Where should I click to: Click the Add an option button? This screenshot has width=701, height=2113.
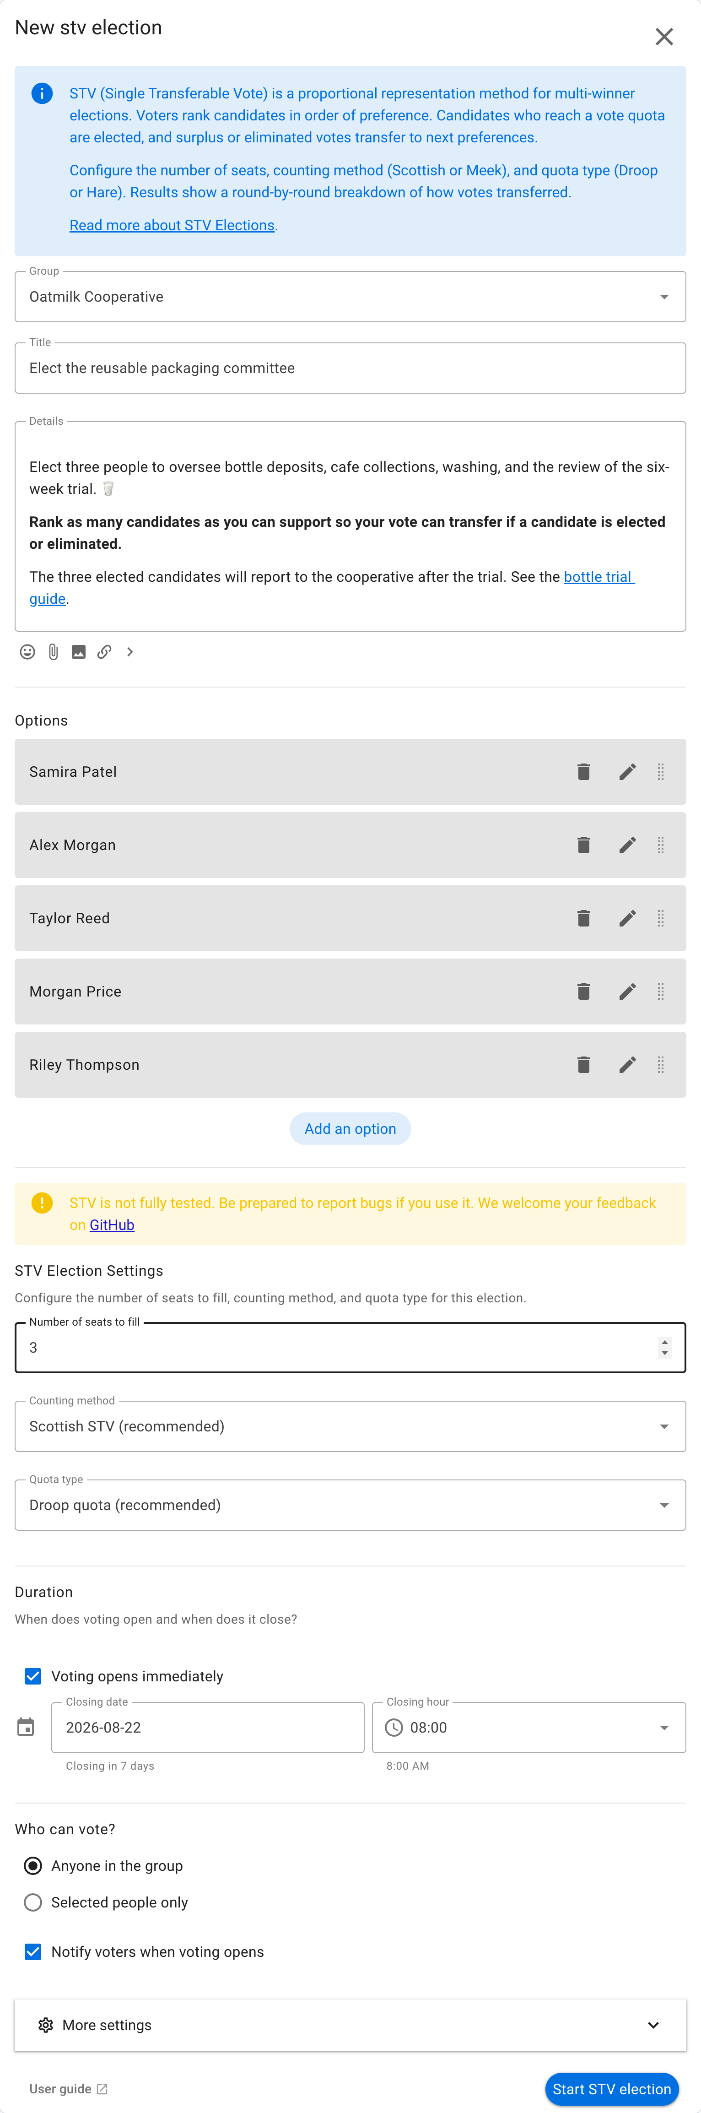350,1129
